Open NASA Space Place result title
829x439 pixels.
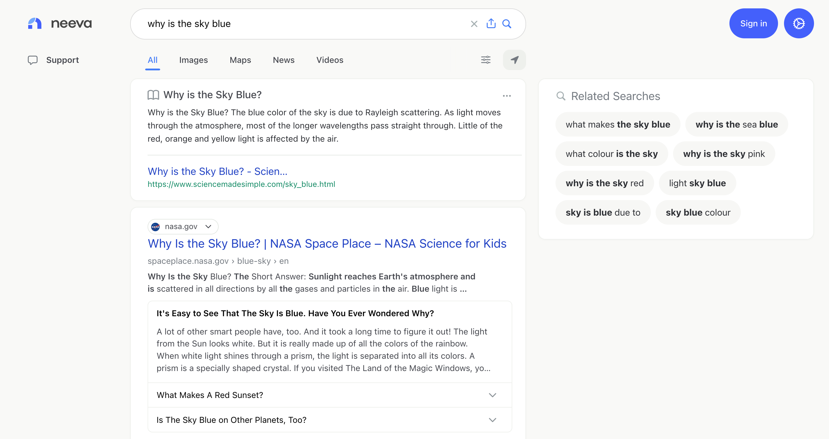[327, 243]
